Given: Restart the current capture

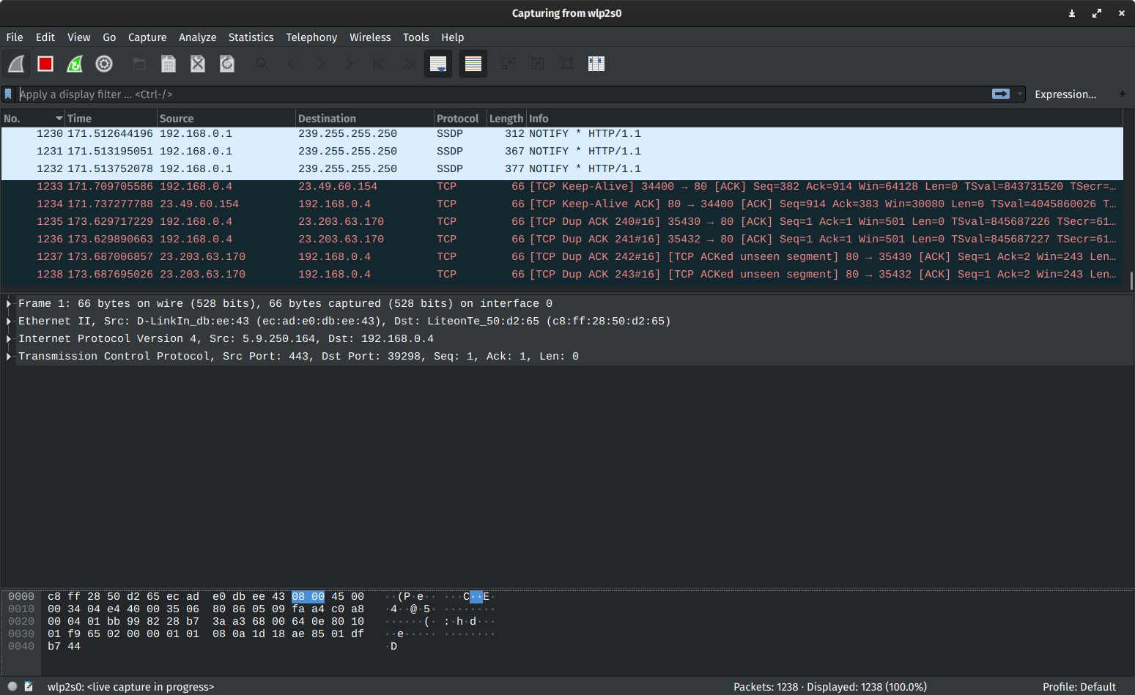Looking at the screenshot, I should (x=74, y=64).
